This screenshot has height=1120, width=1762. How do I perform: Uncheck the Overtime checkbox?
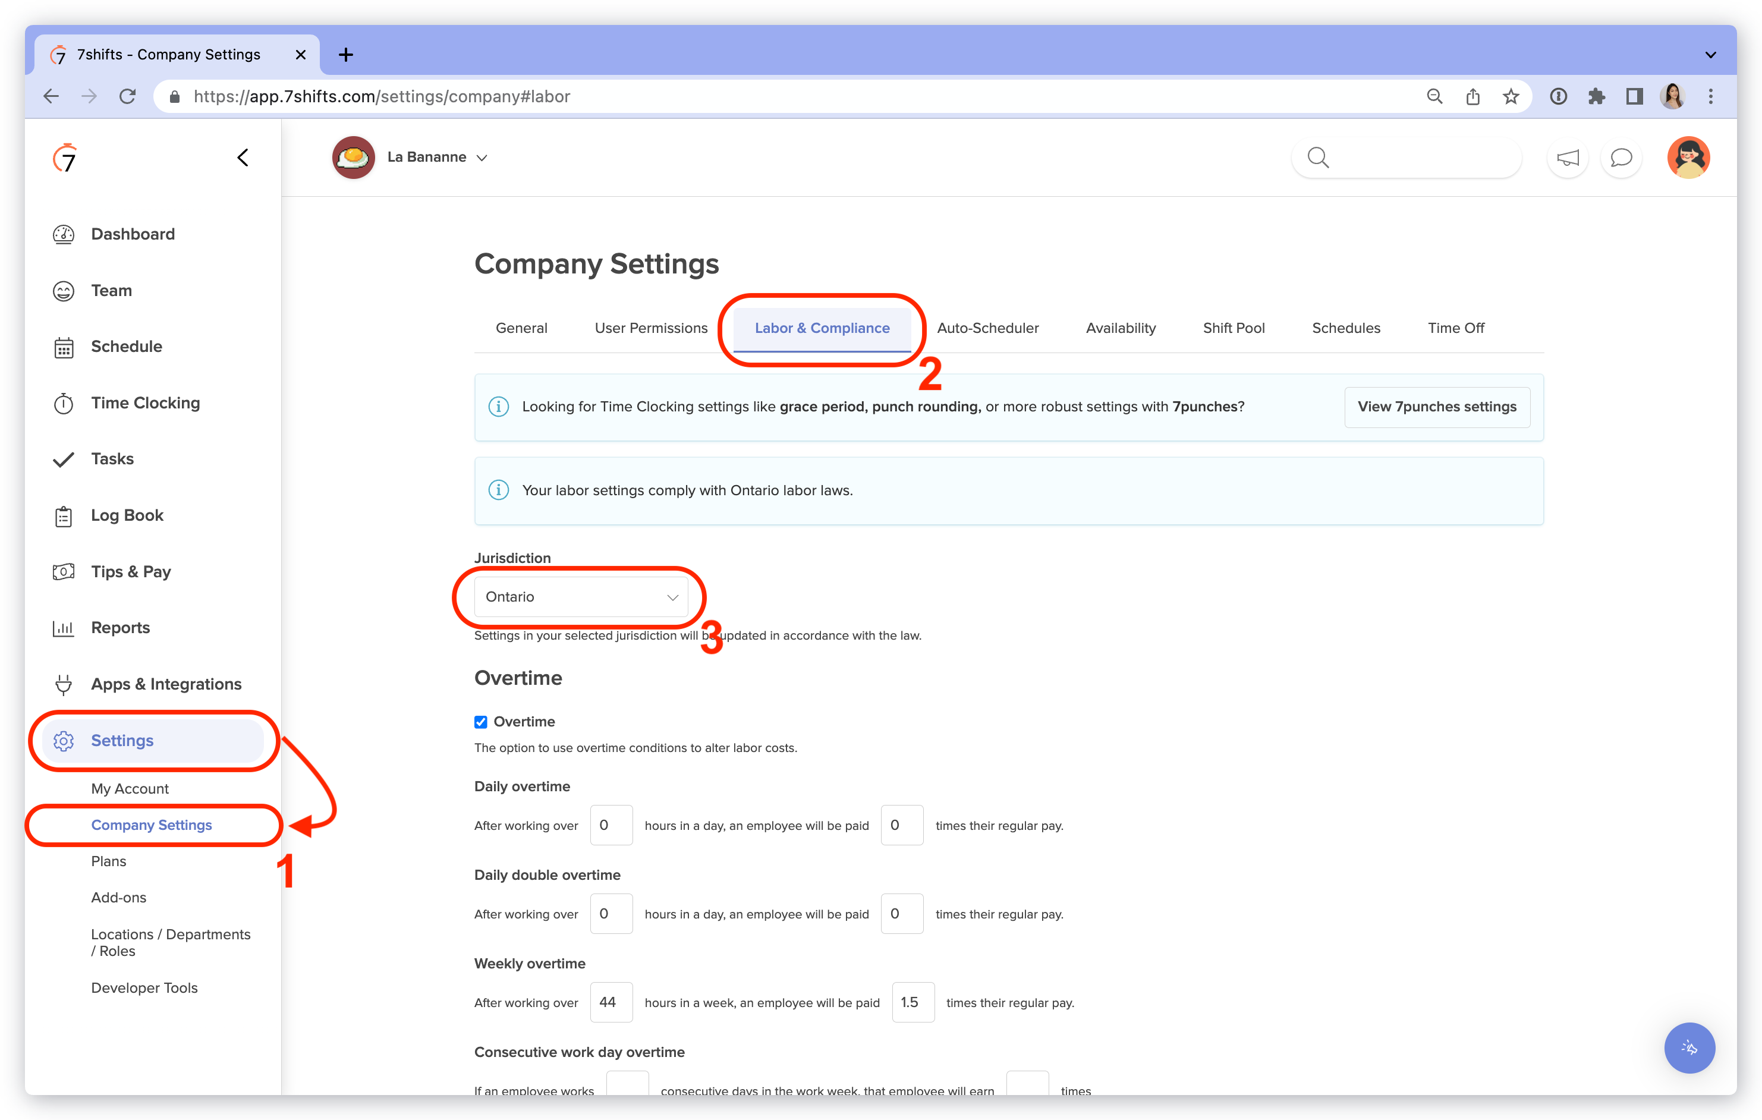(480, 722)
